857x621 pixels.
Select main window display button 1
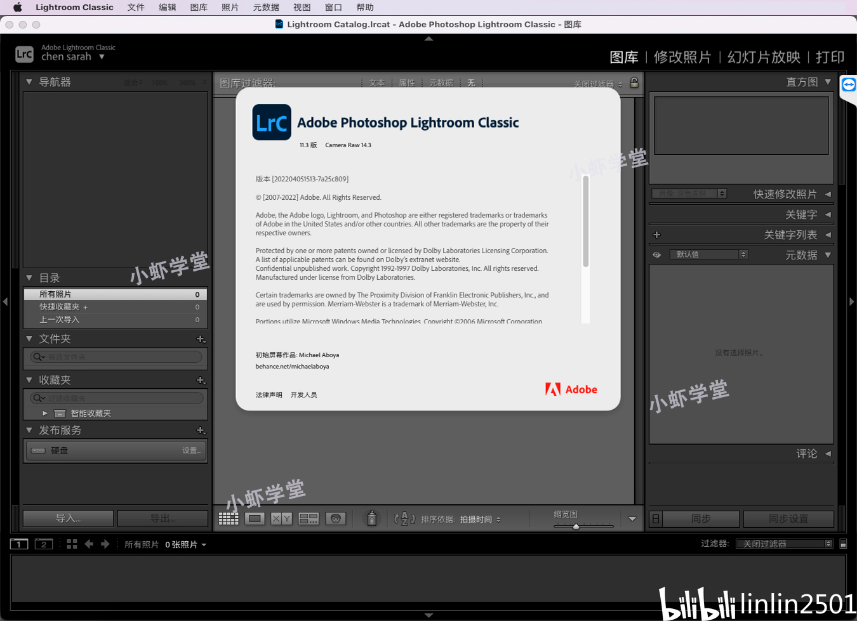[19, 544]
